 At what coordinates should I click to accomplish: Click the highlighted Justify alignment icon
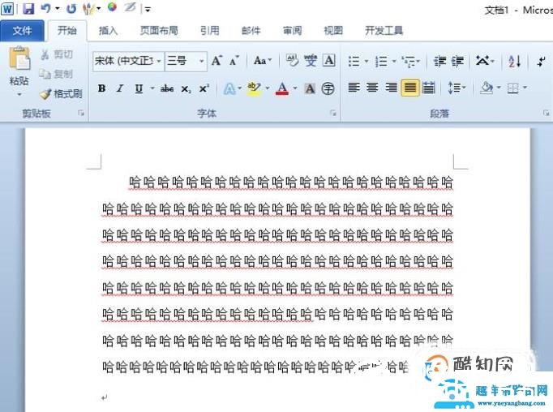409,88
